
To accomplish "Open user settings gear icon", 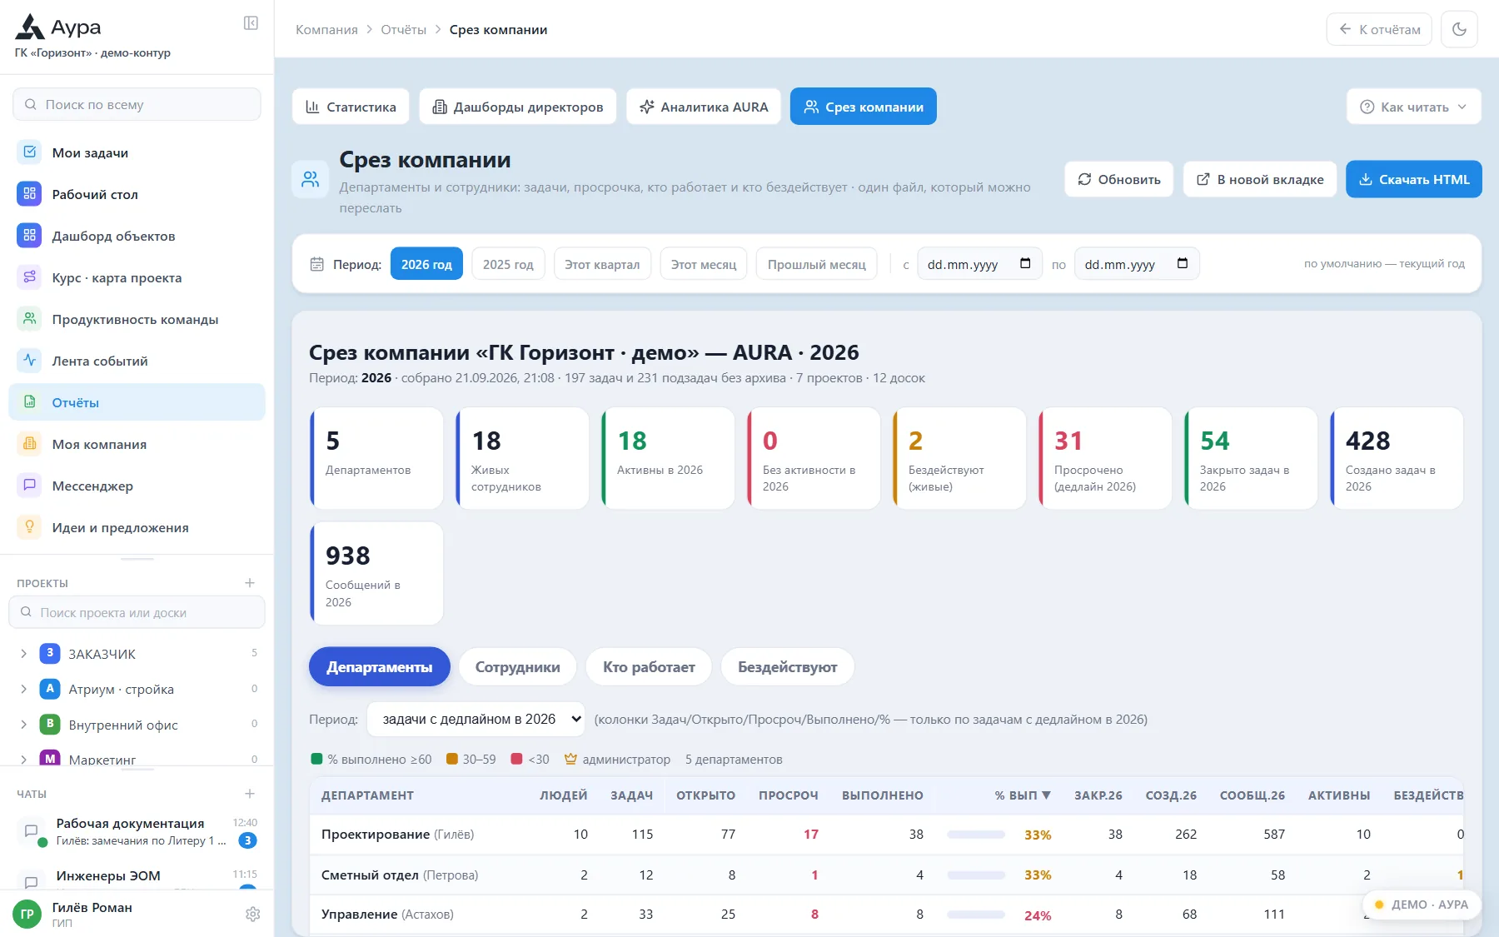I will (x=253, y=915).
